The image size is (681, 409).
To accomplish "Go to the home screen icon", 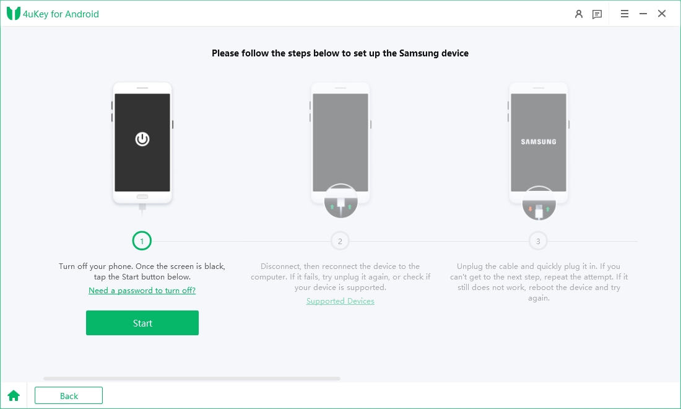I will pyautogui.click(x=14, y=395).
